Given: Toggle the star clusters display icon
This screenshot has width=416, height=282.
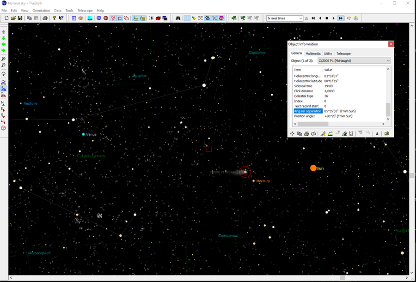Looking at the screenshot, I should [214, 18].
